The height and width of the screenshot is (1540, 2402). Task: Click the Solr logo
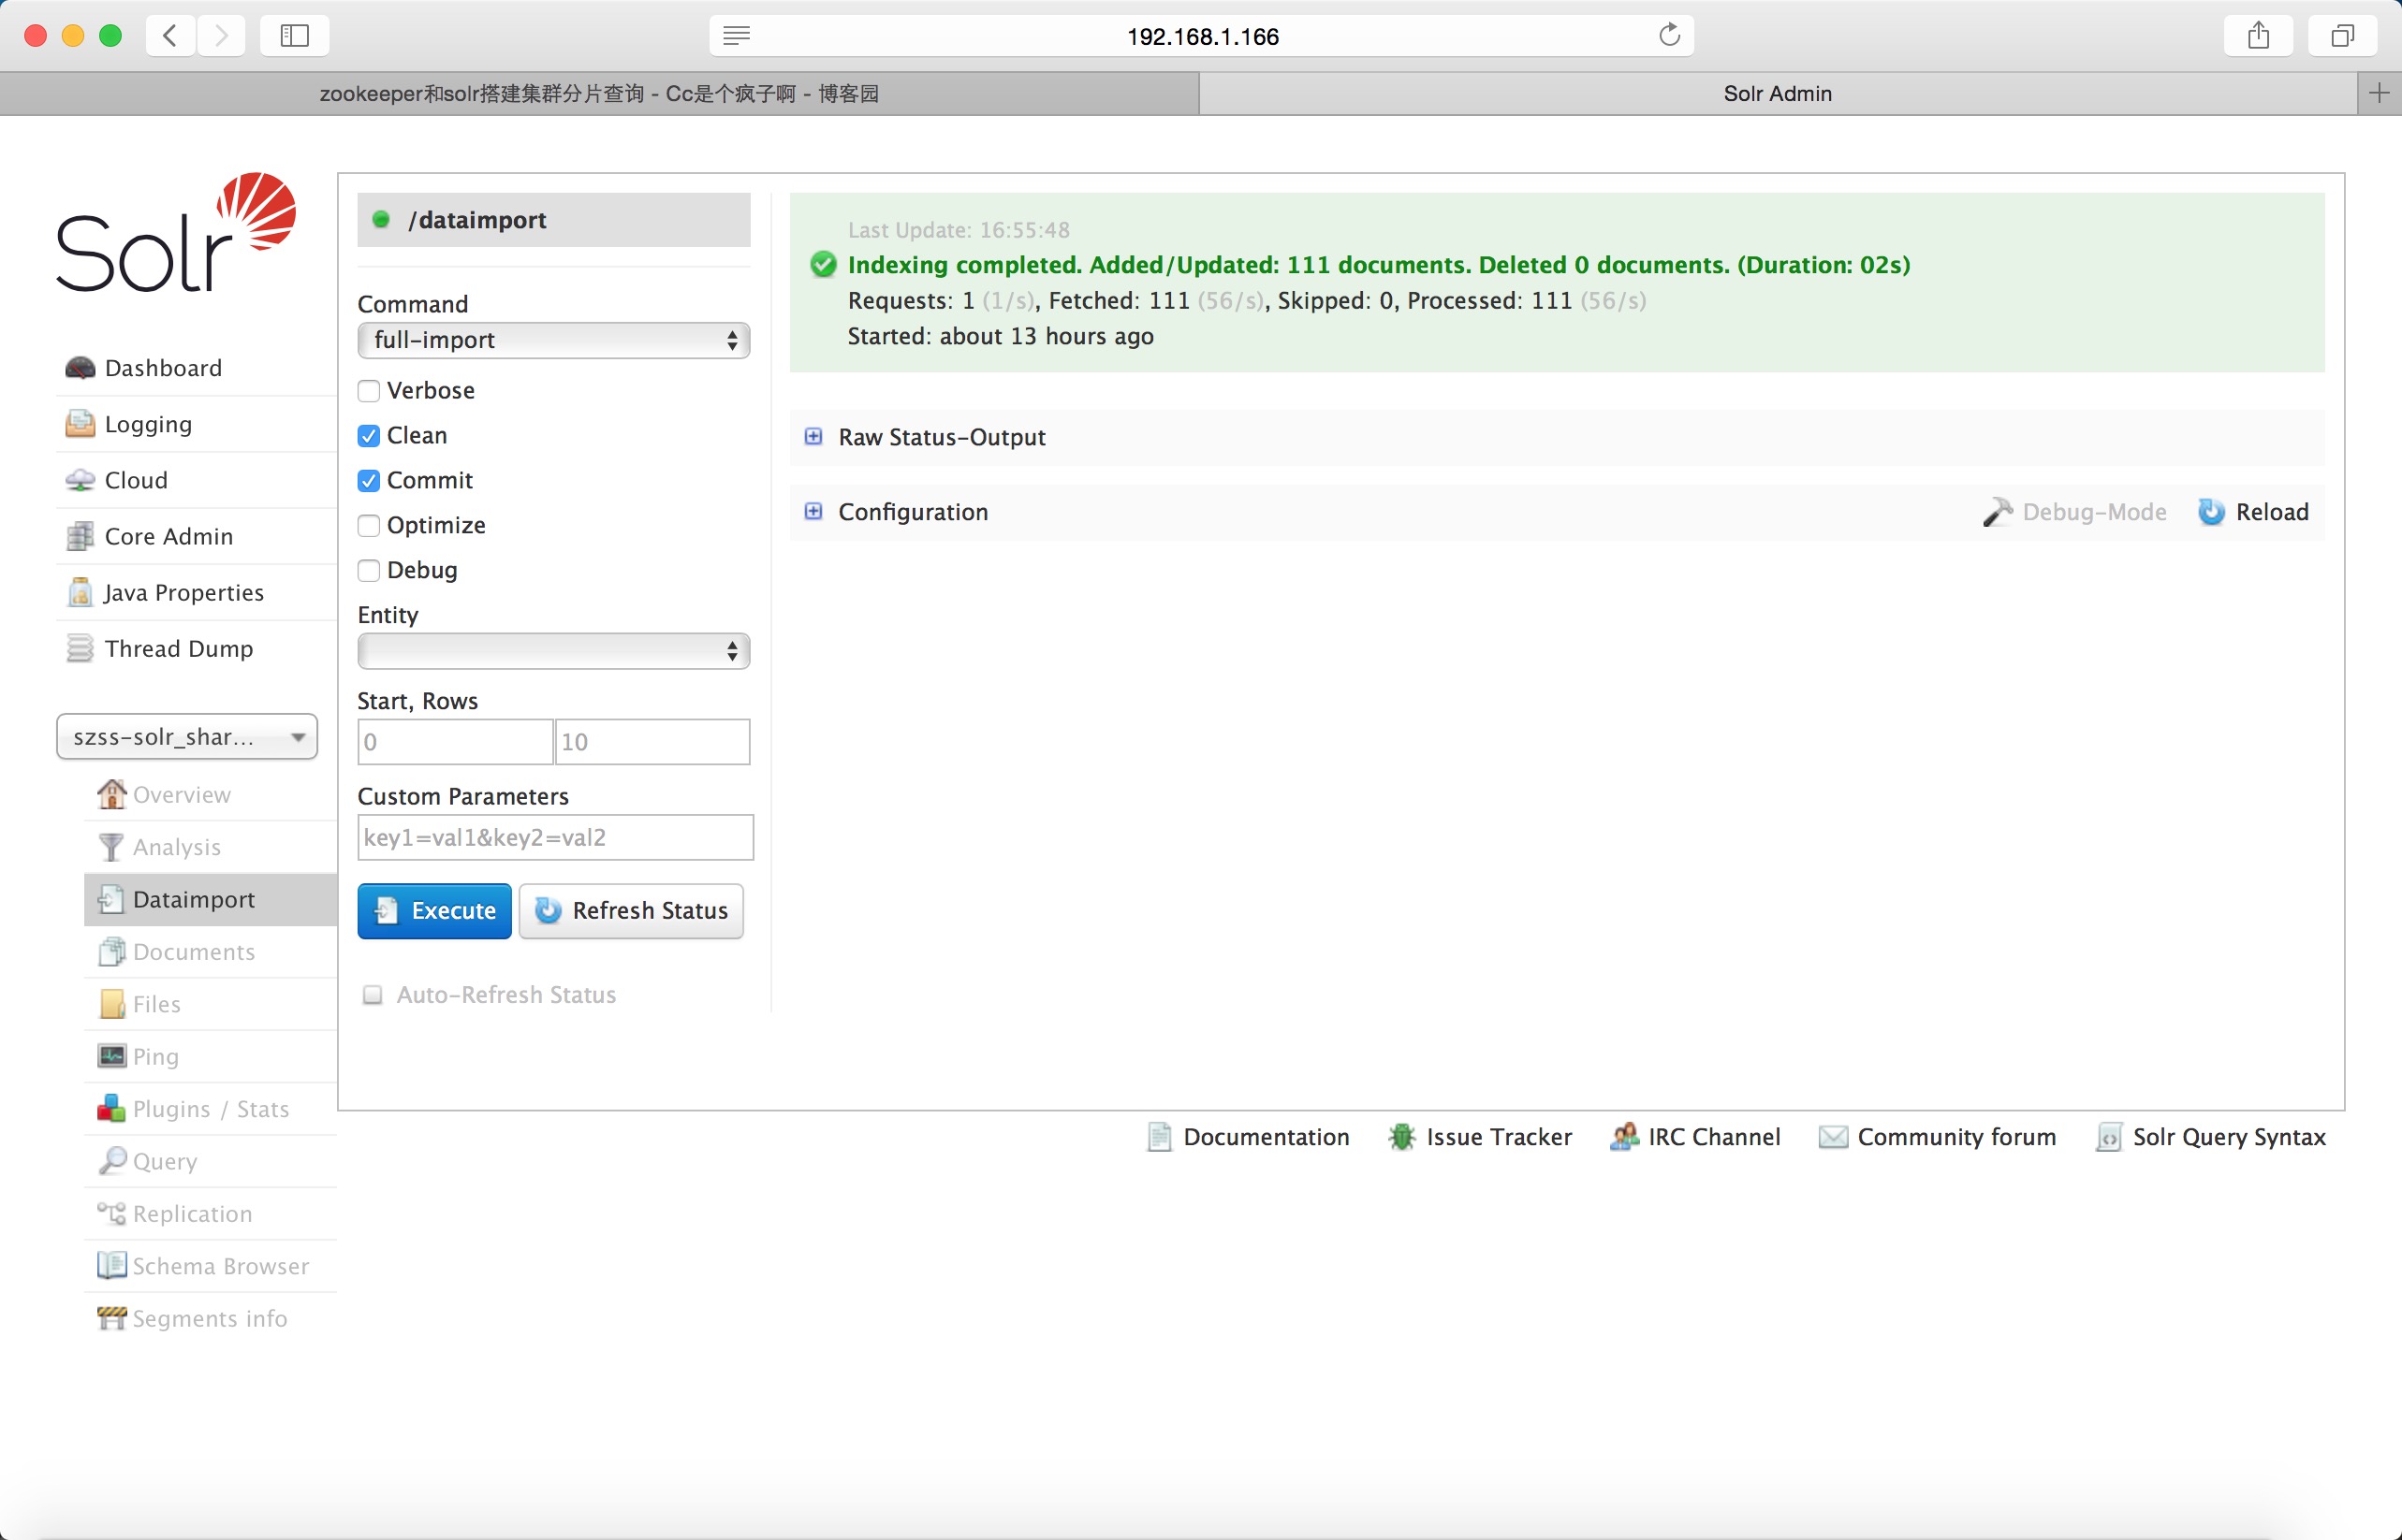pyautogui.click(x=175, y=232)
